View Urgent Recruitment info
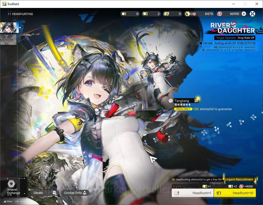The height and width of the screenshot is (205, 263). (239, 179)
